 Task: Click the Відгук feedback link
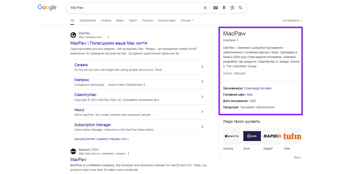(298, 157)
